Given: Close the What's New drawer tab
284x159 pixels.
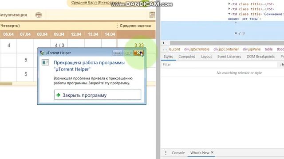Looking at the screenshot, I should coord(212,152).
